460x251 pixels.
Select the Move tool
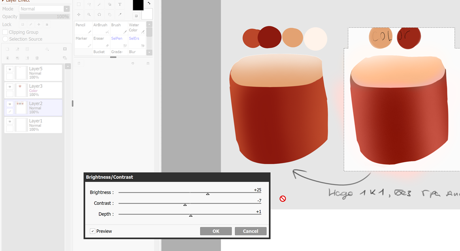pyautogui.click(x=79, y=14)
